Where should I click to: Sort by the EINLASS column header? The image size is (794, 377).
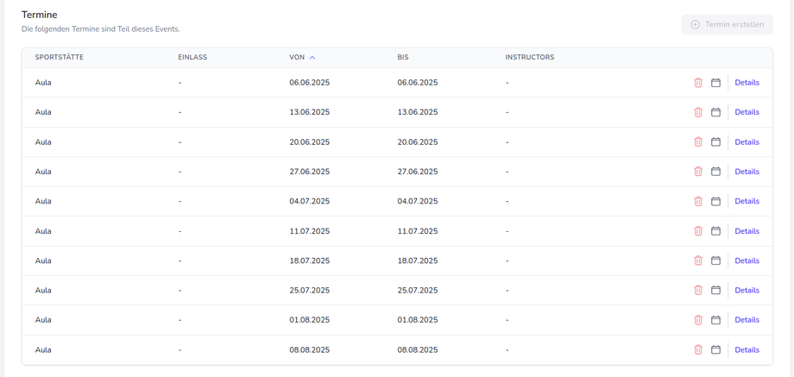(192, 57)
